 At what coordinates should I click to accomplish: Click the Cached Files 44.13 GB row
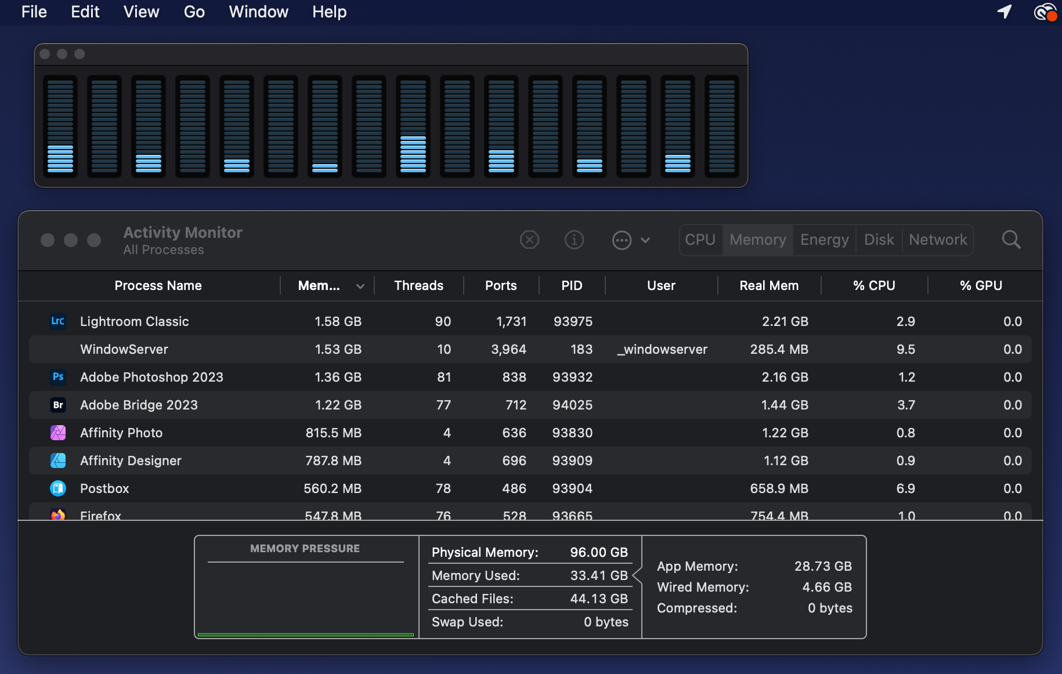tap(530, 599)
